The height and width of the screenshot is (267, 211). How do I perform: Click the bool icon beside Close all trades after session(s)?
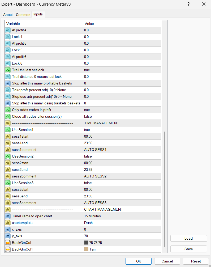point(8,116)
